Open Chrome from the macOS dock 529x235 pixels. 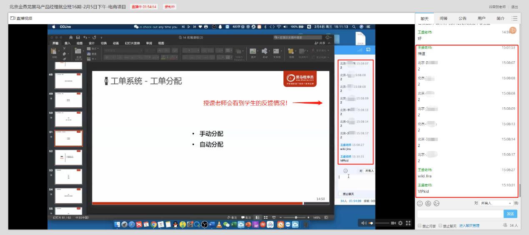pos(153,225)
